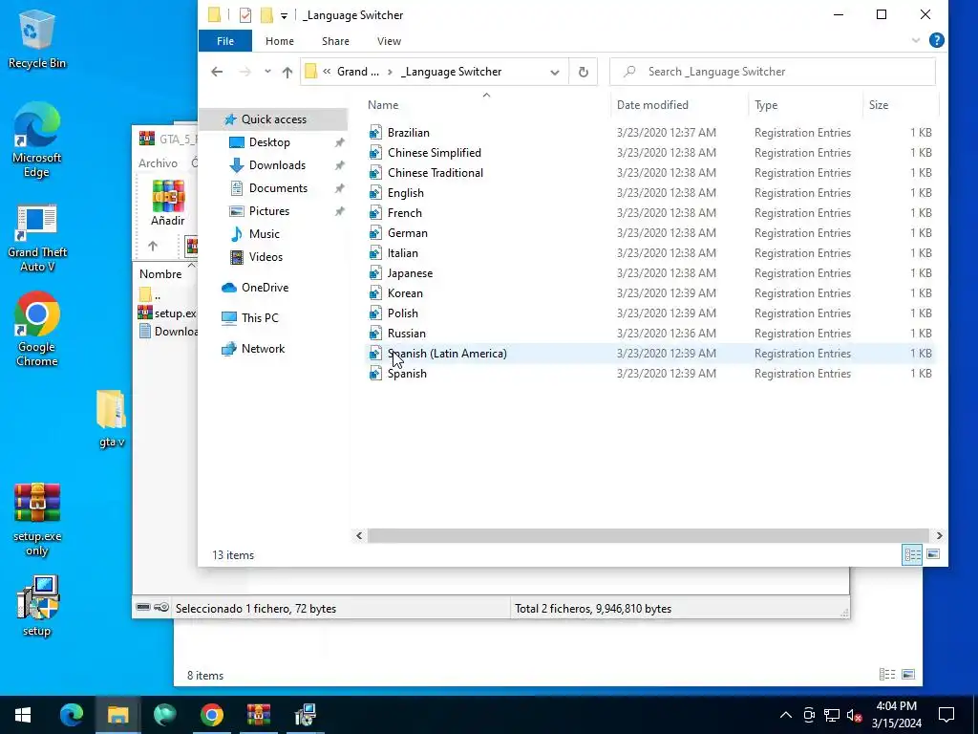Open the Home ribbon tab
The image size is (978, 734).
click(280, 41)
